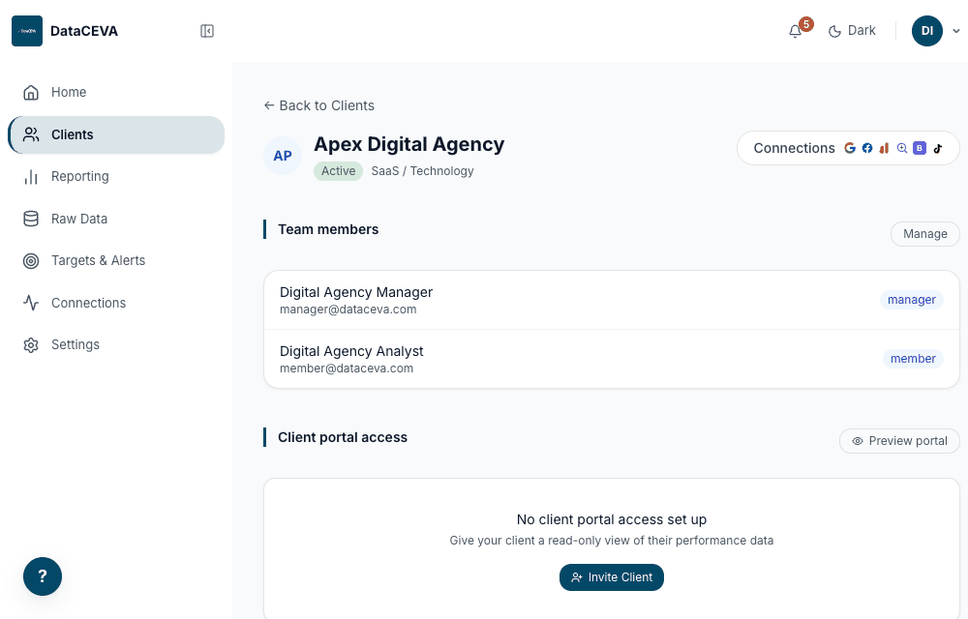Click the Google connection icon
Image resolution: width=968 pixels, height=619 pixels.
[850, 148]
